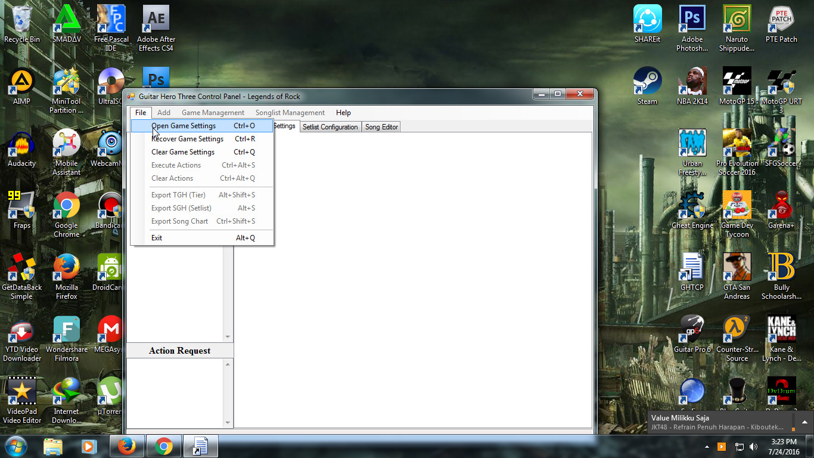Open the Help menu
The height and width of the screenshot is (458, 814).
(343, 113)
